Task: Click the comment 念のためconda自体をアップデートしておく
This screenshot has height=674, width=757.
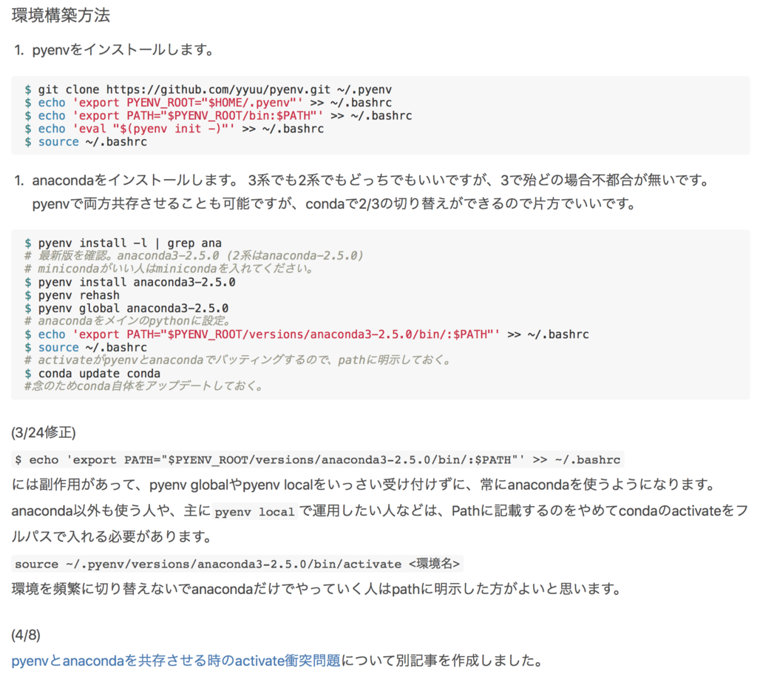Action: [x=144, y=386]
